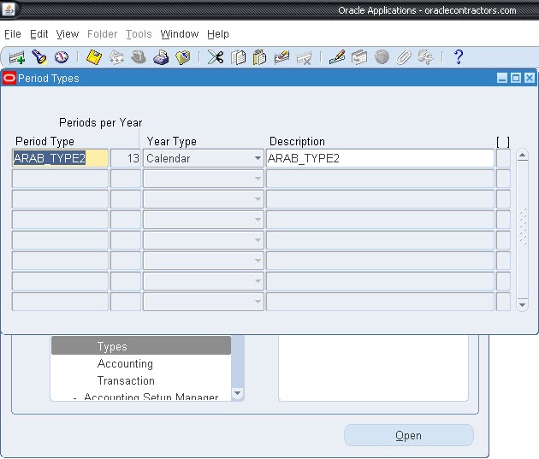
Task: Expand Year Type dropdown showing Calendar
Action: click(258, 158)
